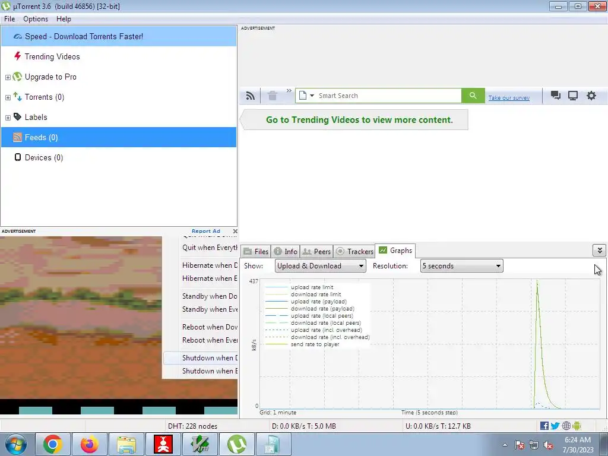Viewport: 608px width, 456px height.
Task: Click the chat bubbles toolbar icon
Action: coord(555,96)
